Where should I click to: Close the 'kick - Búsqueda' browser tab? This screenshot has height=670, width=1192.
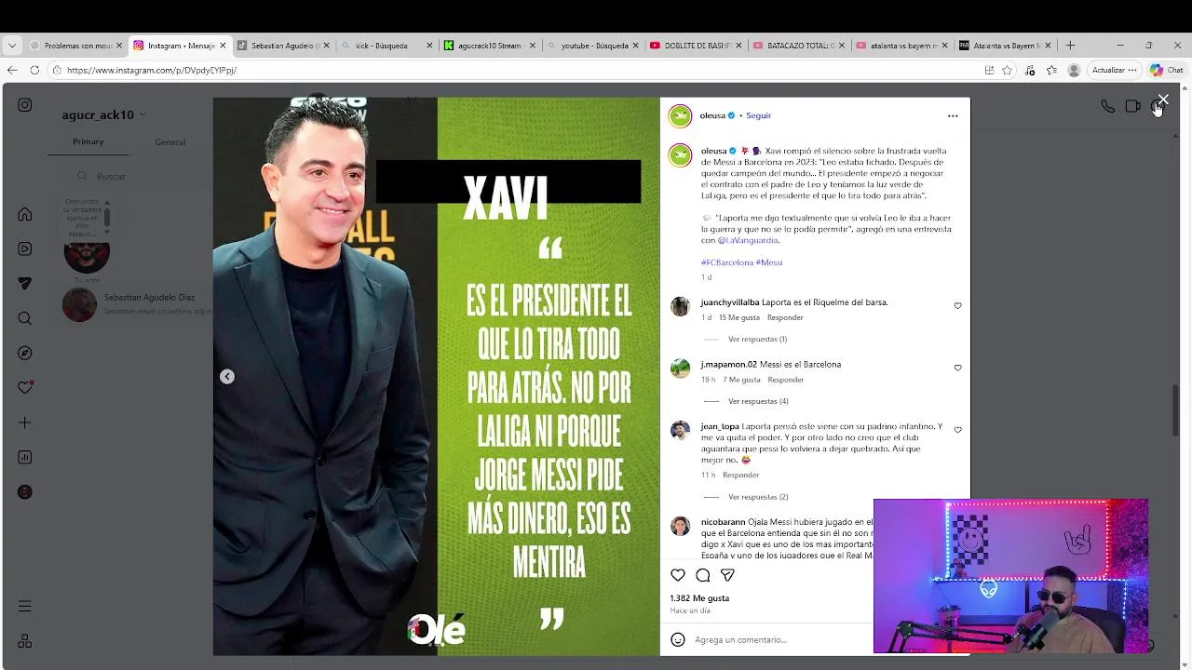click(x=429, y=46)
